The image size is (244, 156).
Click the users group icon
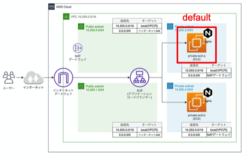click(9, 78)
